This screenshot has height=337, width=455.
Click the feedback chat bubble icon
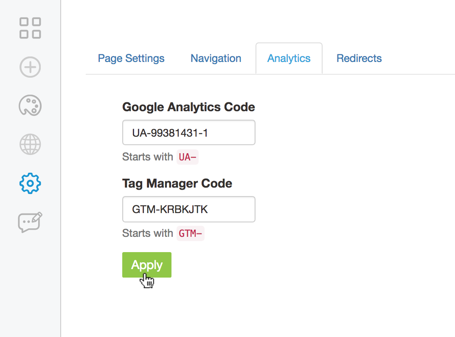click(30, 222)
